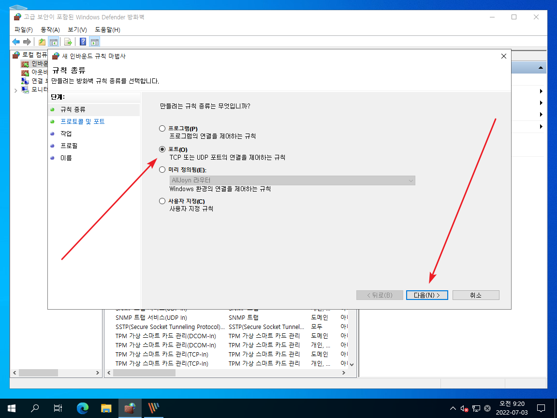Click the tree pane scroll-left arrow
The image size is (557, 418).
[x=15, y=373]
